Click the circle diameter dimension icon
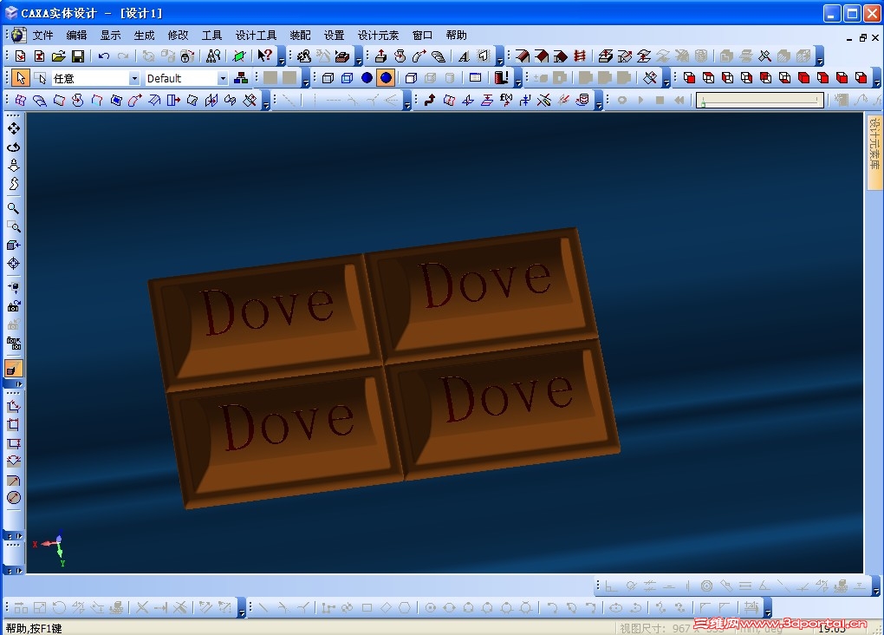Image resolution: width=884 pixels, height=635 pixels. (x=14, y=498)
